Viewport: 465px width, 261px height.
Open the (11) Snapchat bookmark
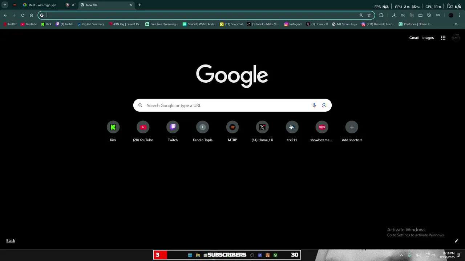click(x=231, y=24)
